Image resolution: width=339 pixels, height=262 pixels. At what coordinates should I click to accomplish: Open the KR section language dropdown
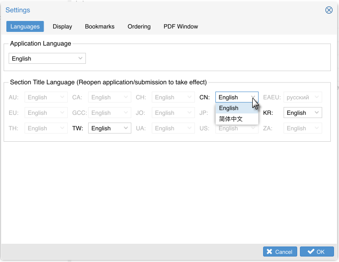click(303, 113)
